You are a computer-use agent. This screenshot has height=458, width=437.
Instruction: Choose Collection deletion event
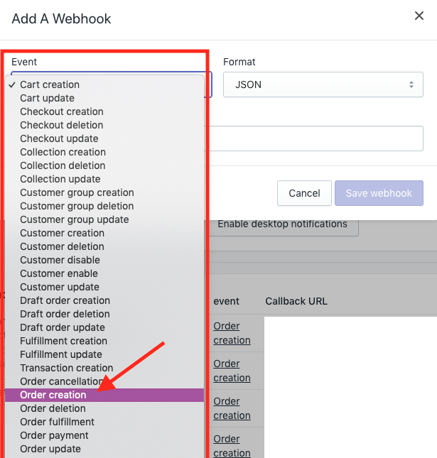[x=104, y=165]
